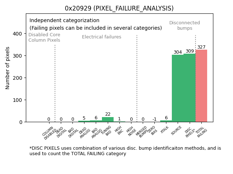Screen dimensions: 233x174
Task: Select the 22 value label above TUNING BAD
Action: point(108,114)
